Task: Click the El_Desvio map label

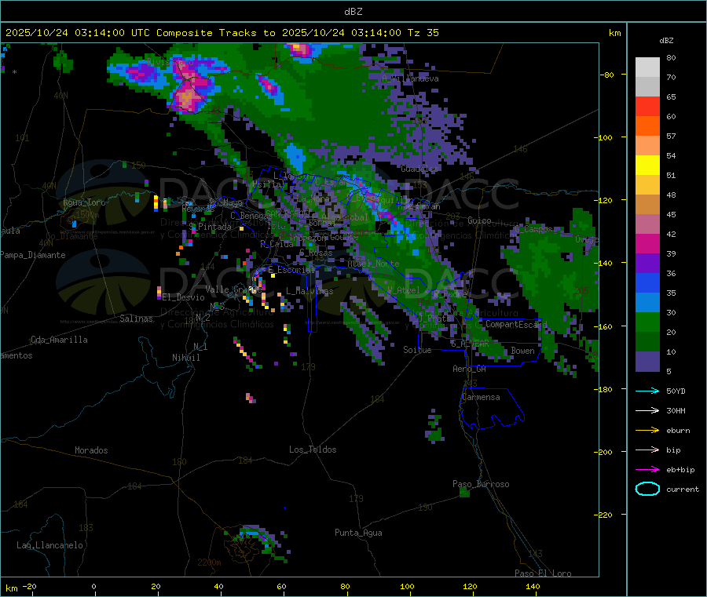Action: pos(183,297)
